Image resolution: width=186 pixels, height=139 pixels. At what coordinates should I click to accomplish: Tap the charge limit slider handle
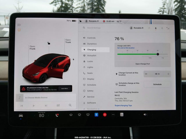tap(158, 54)
